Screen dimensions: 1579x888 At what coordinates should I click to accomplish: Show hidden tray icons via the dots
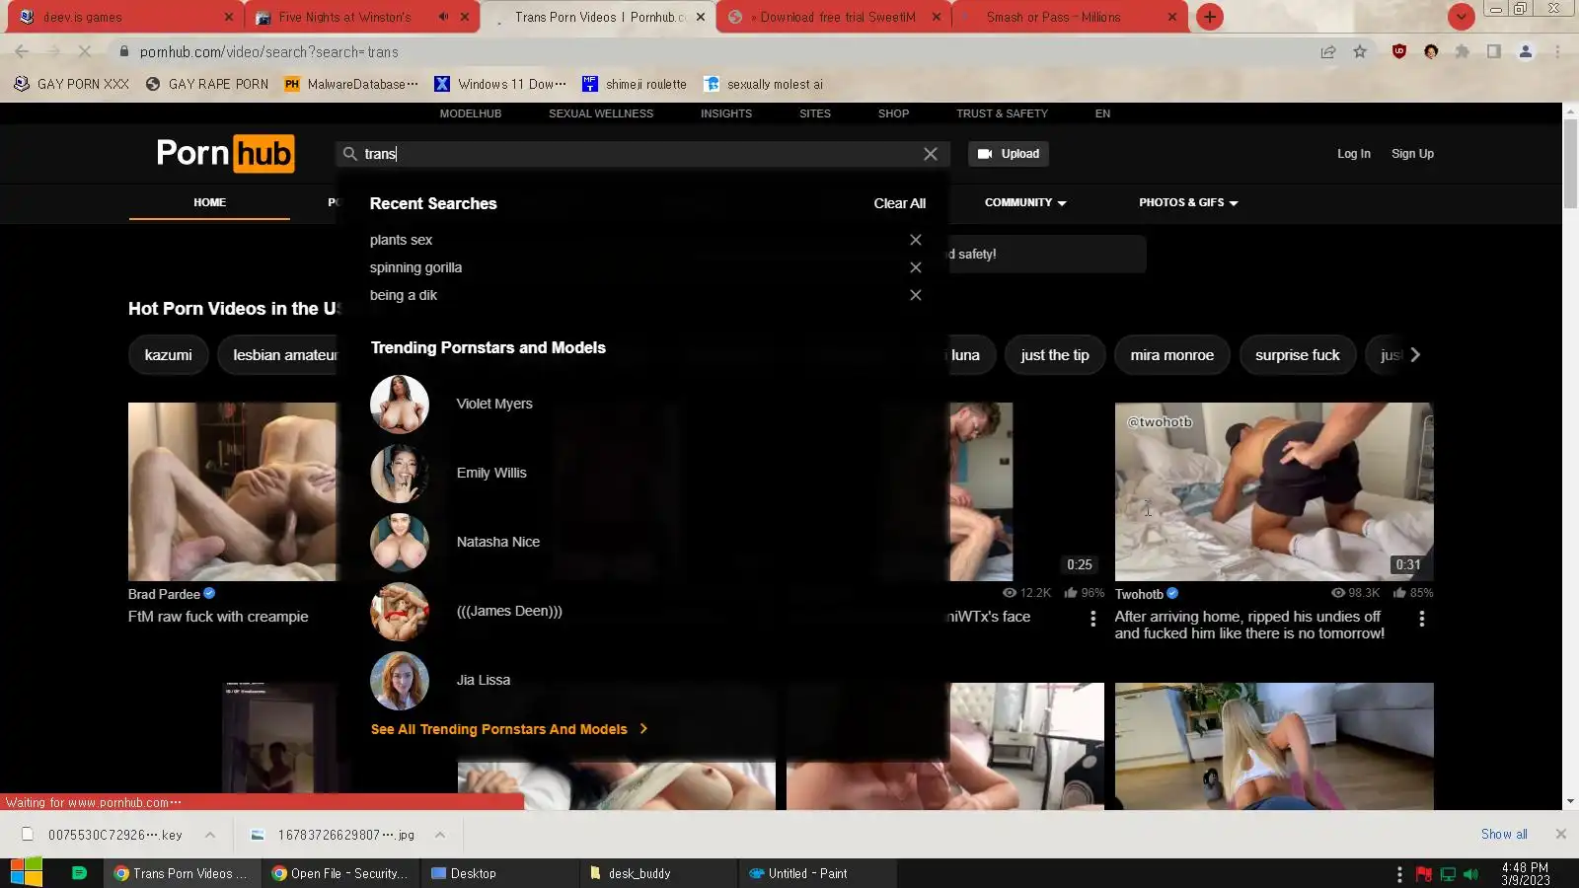pyautogui.click(x=1399, y=874)
